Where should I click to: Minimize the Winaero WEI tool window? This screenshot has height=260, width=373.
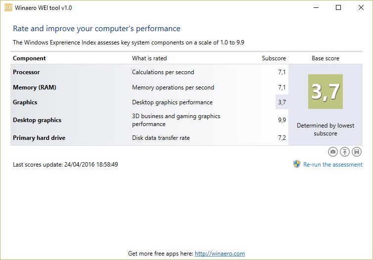[x=316, y=8]
